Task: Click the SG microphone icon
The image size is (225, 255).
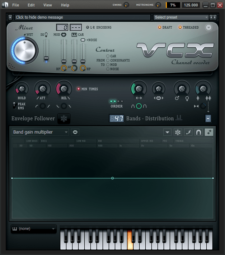Action: tap(46, 35)
